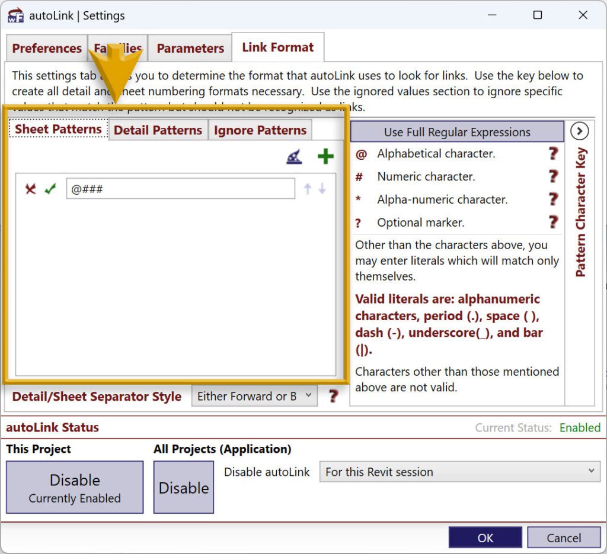Click the Enabled status text
607x554 pixels.
(x=580, y=427)
